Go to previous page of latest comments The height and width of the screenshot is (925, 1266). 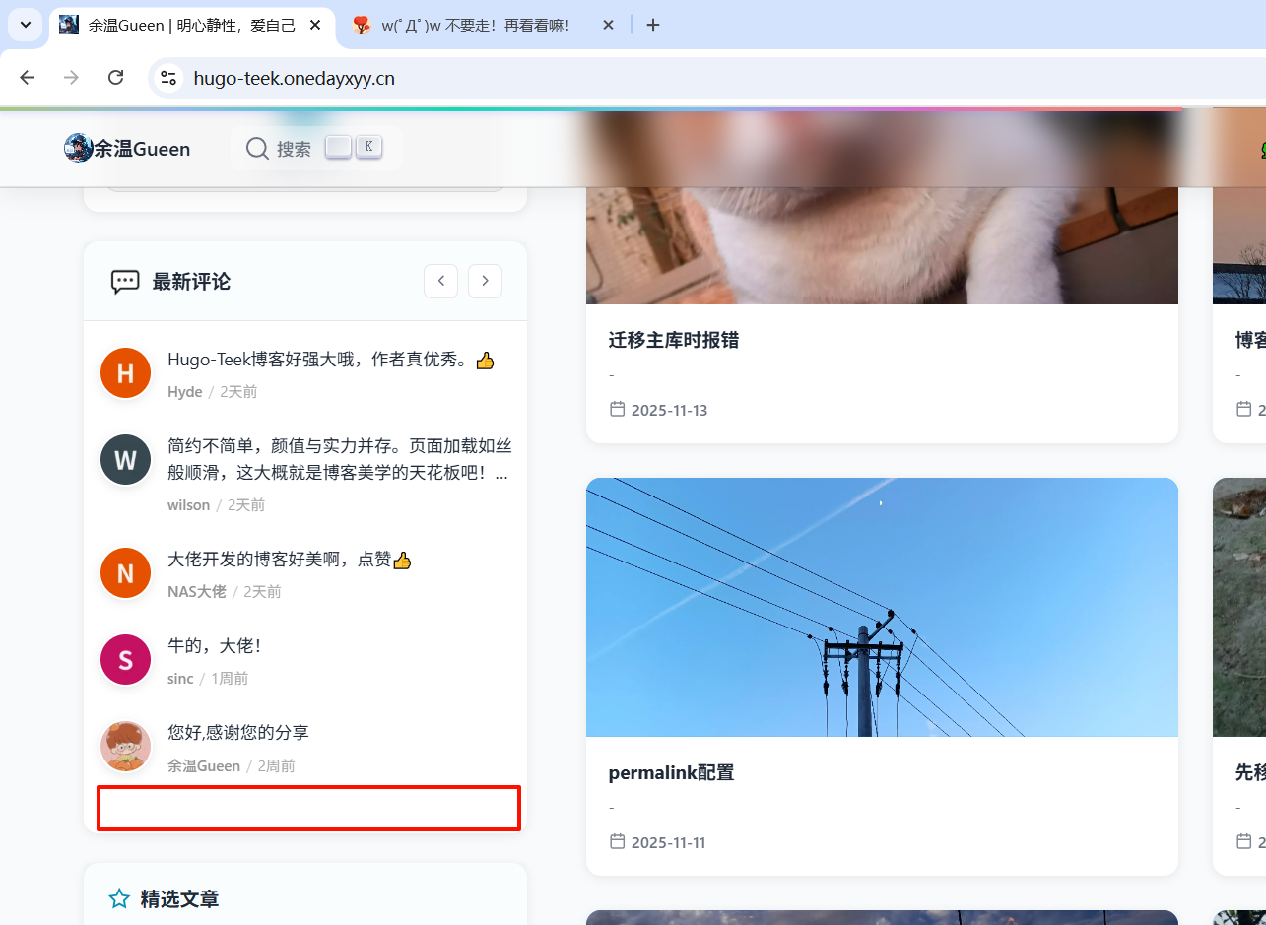click(440, 281)
